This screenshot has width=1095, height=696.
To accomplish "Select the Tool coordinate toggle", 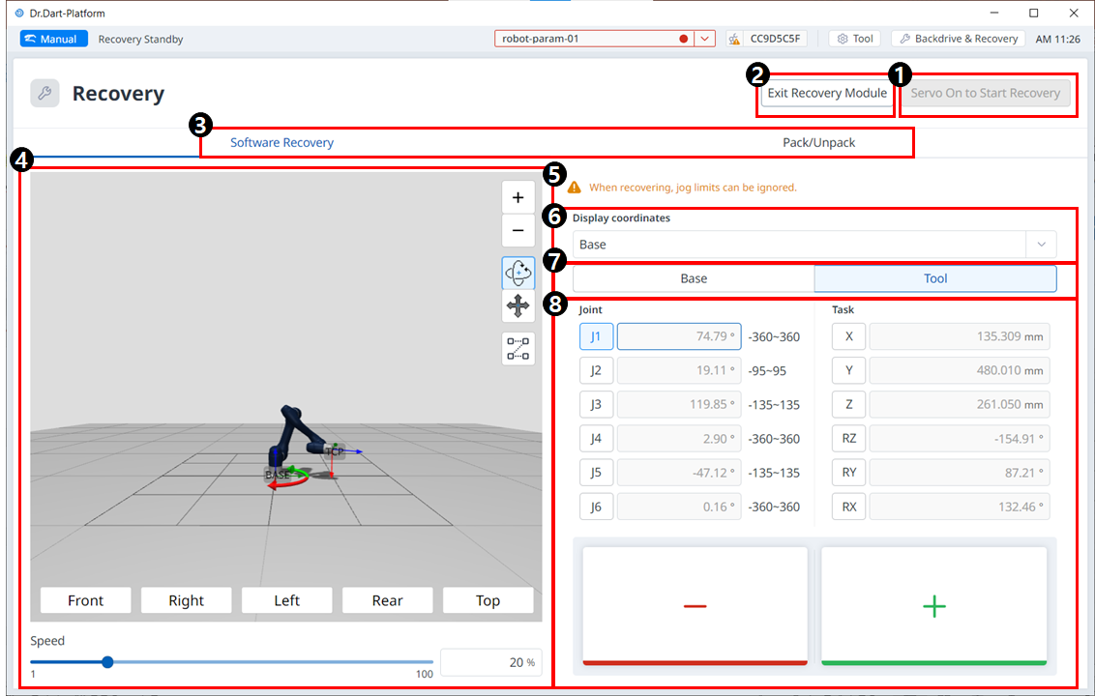I will 934,278.
